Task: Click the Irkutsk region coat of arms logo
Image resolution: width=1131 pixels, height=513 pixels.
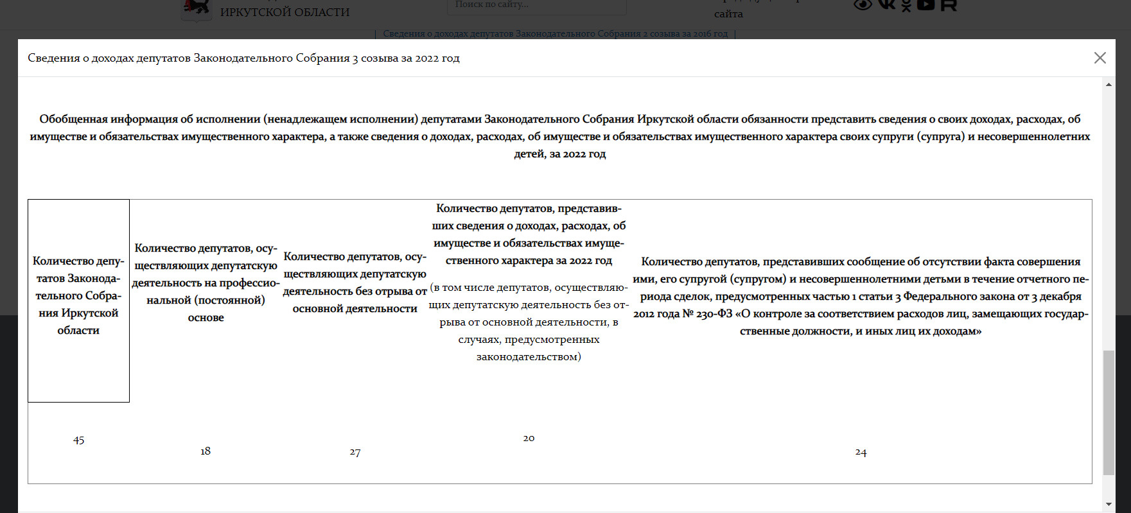Action: coord(196,11)
